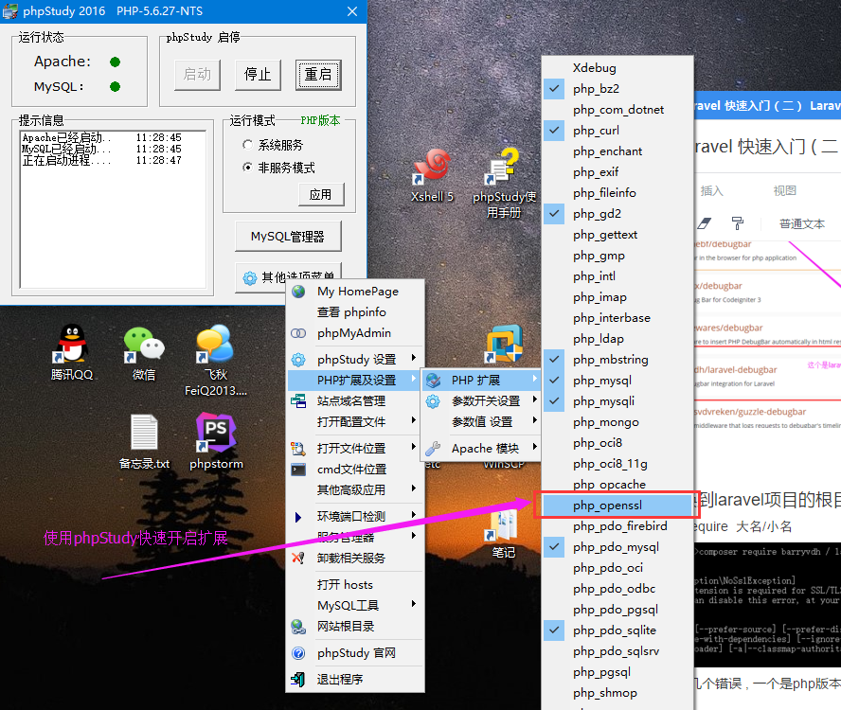Enable the php_openssl extension
The height and width of the screenshot is (710, 841).
click(614, 506)
